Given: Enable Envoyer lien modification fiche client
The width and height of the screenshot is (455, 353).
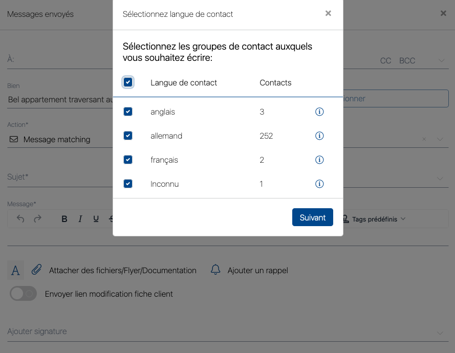Looking at the screenshot, I should pyautogui.click(x=24, y=294).
